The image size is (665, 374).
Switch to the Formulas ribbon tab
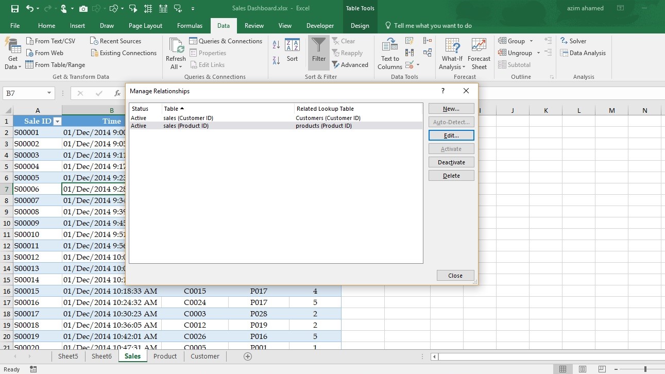[190, 26]
